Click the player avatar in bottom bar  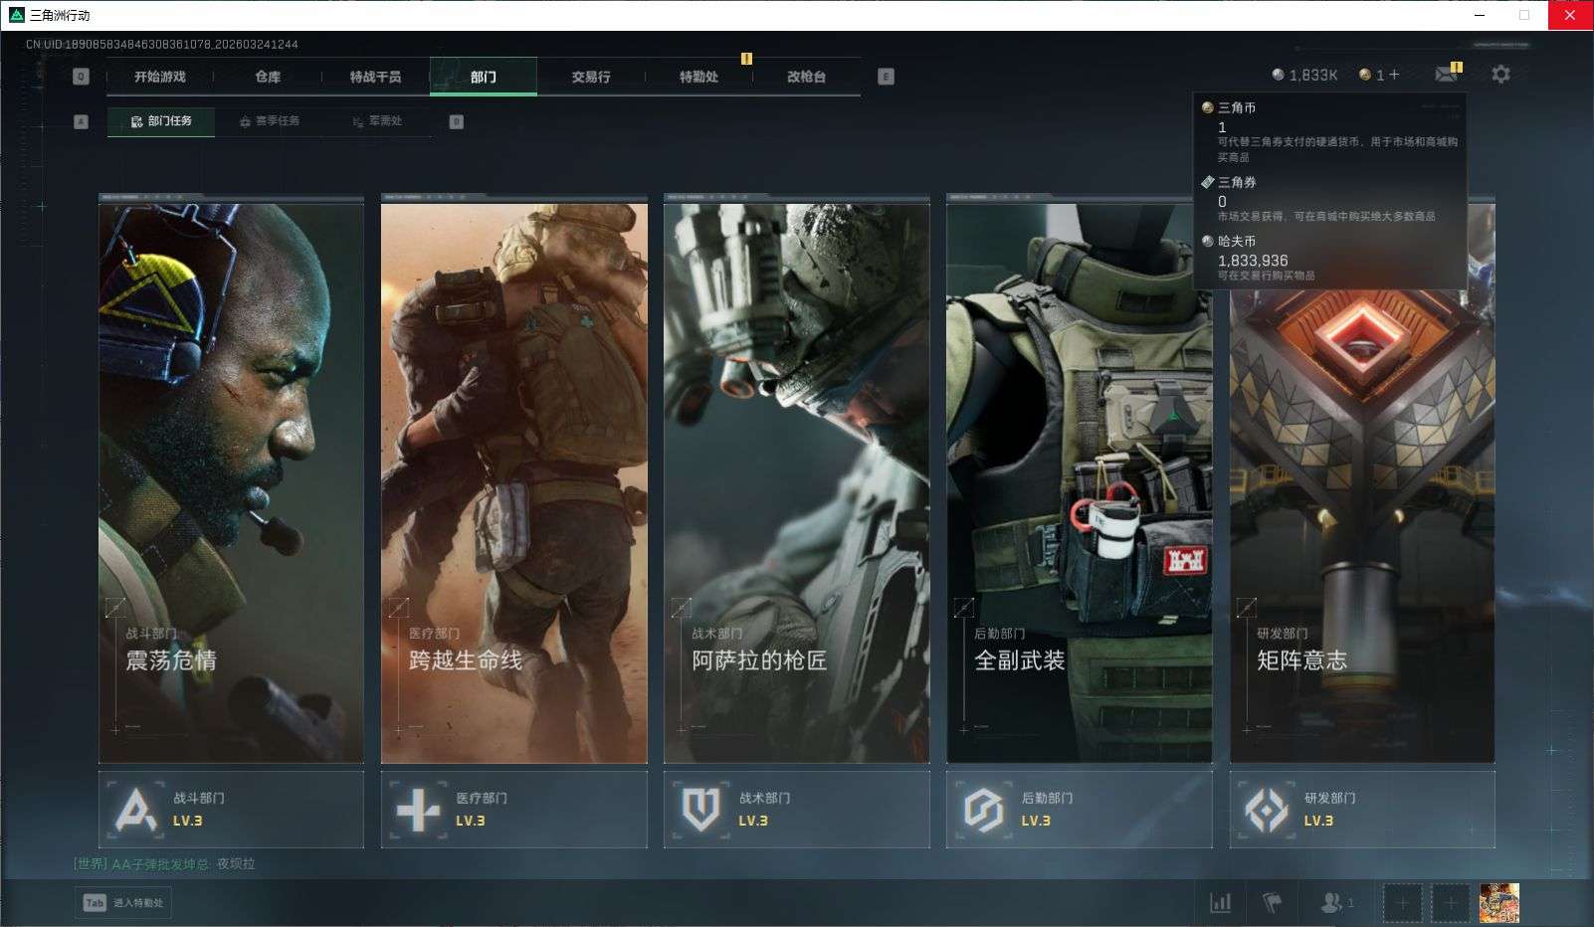point(1499,903)
